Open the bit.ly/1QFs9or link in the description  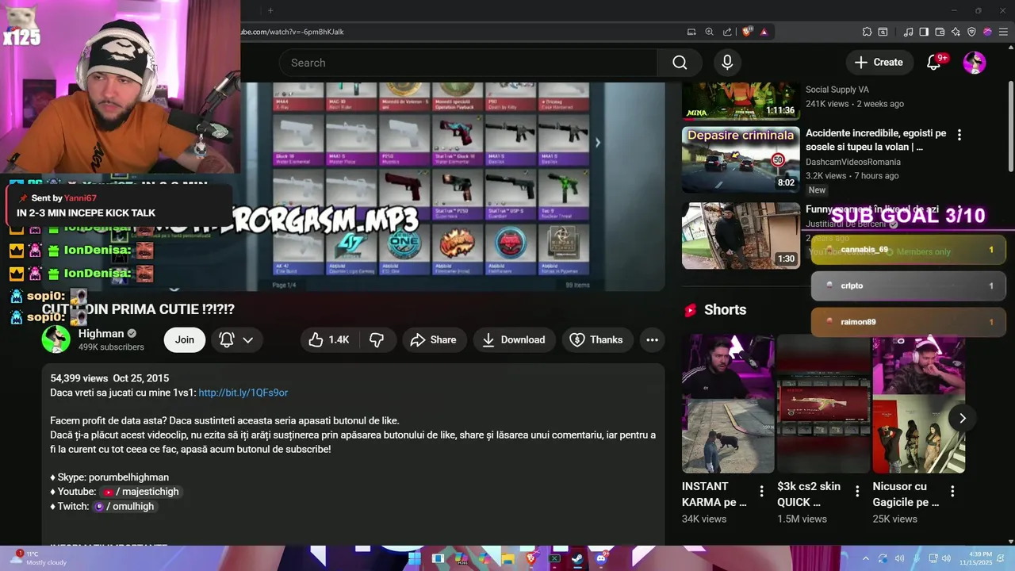click(243, 393)
